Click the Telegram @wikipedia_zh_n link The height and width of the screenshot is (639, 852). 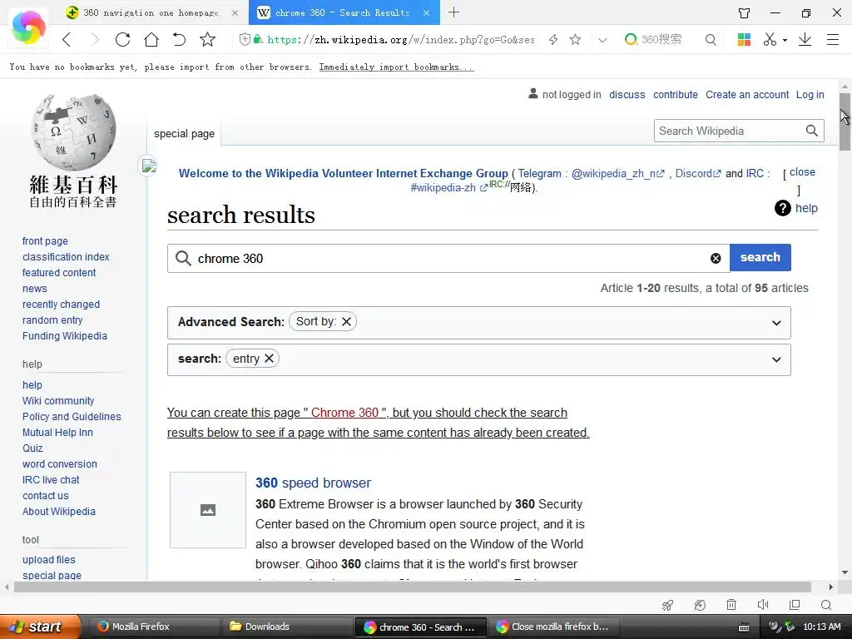click(618, 173)
